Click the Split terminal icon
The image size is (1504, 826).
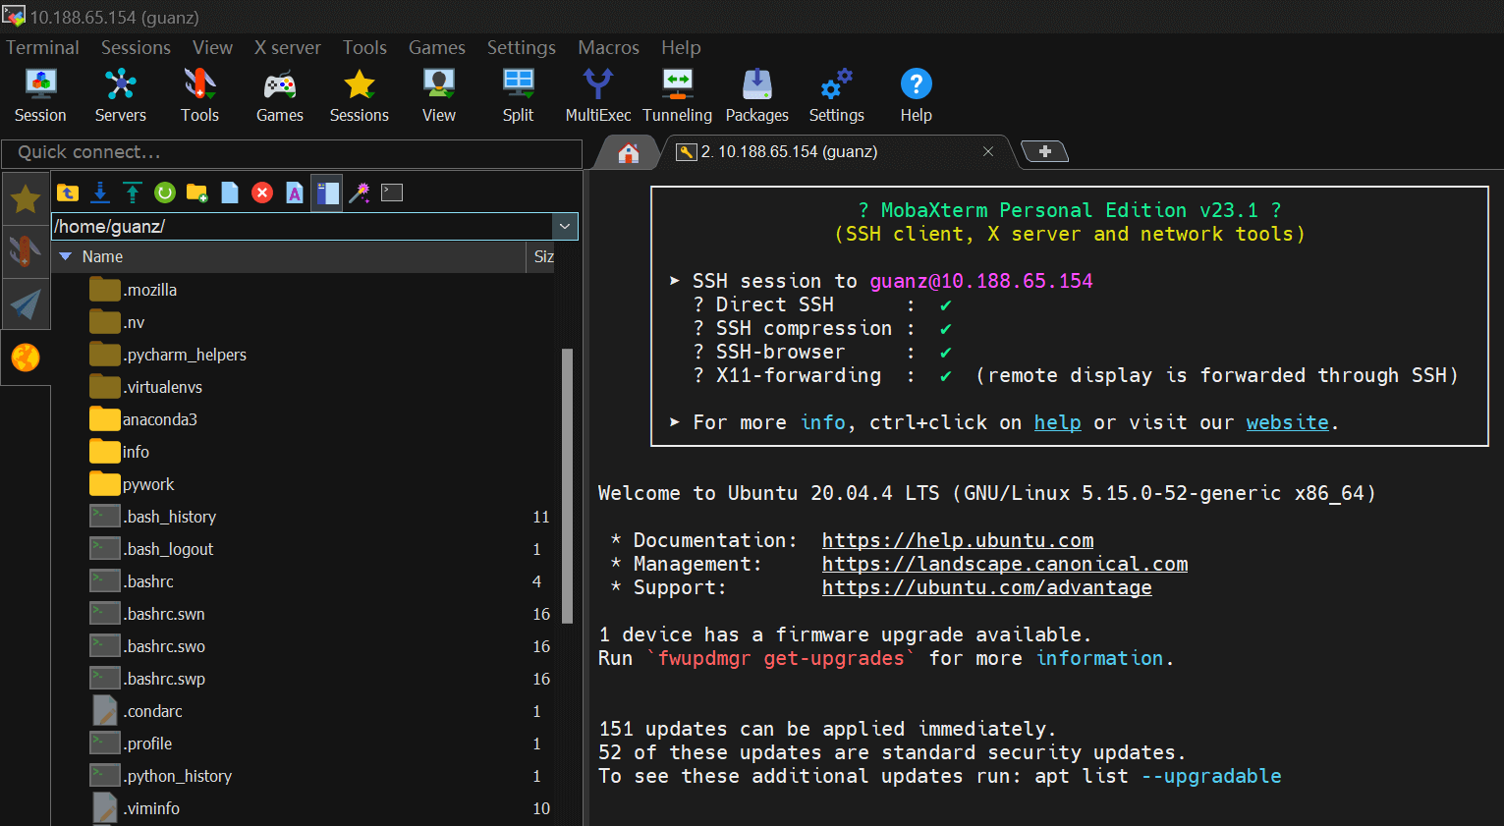[518, 95]
